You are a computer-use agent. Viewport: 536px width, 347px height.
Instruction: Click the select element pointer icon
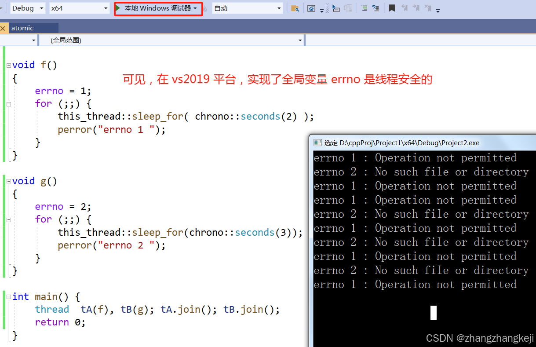[336, 8]
